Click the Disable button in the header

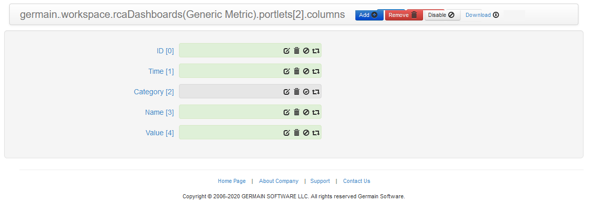tap(442, 15)
